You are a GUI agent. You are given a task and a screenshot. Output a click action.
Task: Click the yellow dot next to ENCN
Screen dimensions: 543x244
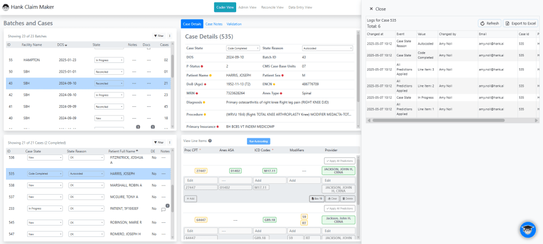(274, 84)
